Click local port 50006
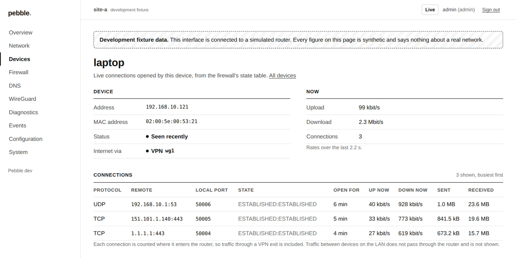Viewport: 516px width, 258px height. [203, 204]
